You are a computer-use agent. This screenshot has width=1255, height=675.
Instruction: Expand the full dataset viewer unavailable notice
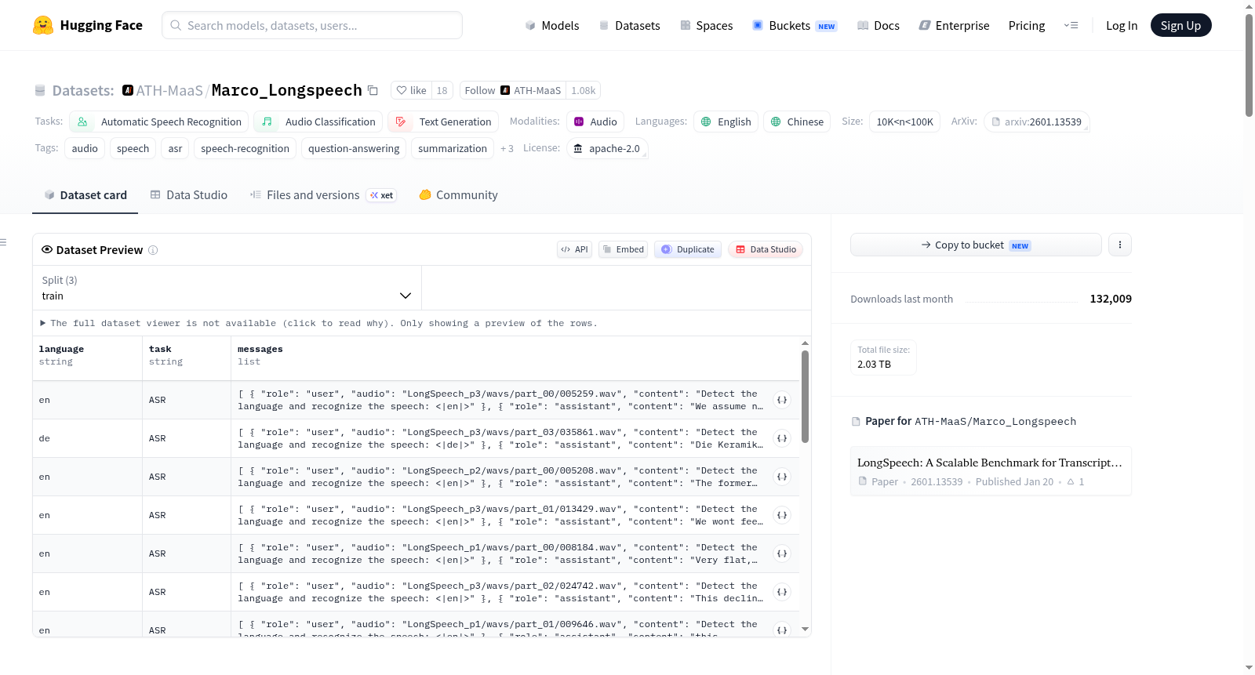(x=318, y=323)
